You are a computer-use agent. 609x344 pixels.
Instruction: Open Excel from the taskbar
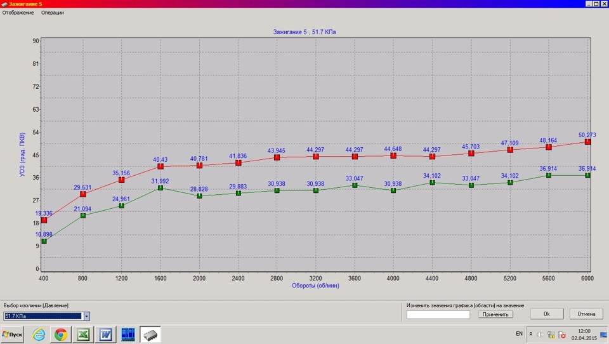pos(83,334)
